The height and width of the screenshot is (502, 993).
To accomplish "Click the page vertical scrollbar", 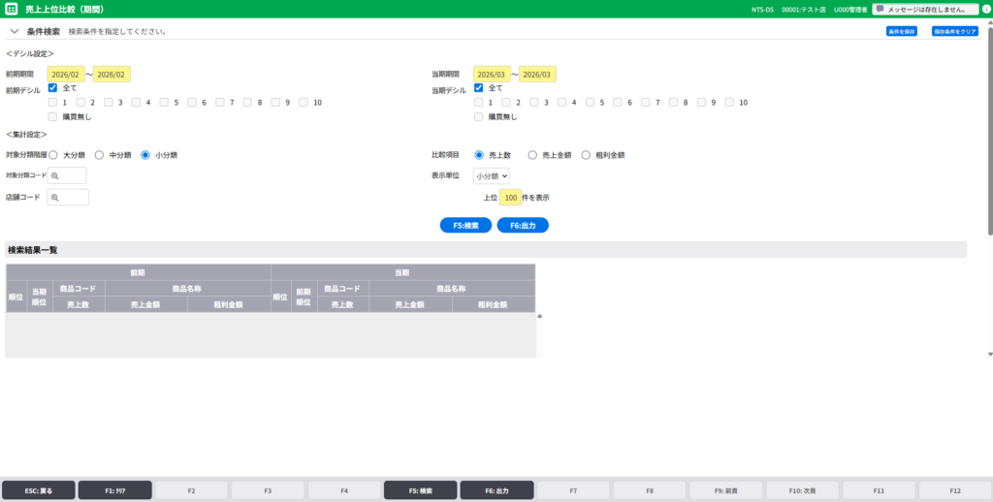I will click(x=989, y=130).
